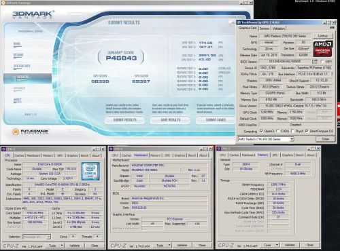Click title bar icon of CPU-Z Mainboard window
The height and width of the screenshot is (251, 340).
click(111, 149)
